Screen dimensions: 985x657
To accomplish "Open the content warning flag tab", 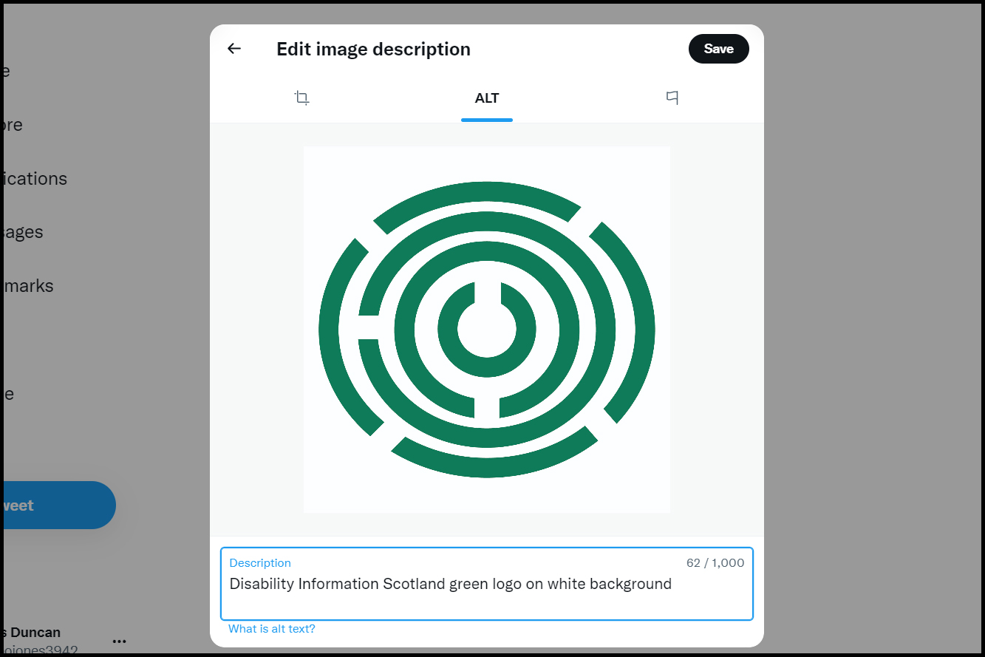I will point(672,98).
